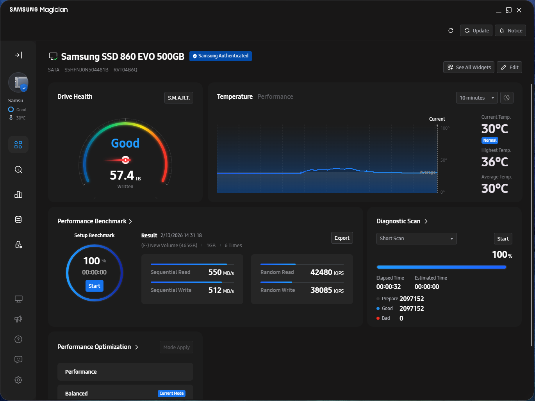The image size is (535, 401).
Task: Open the Performance Benchmark bar-chart sidebar icon
Action: pyautogui.click(x=18, y=194)
